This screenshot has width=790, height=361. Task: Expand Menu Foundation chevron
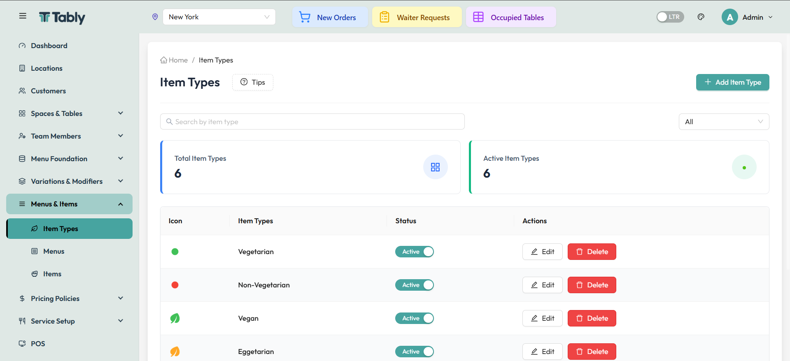121,158
